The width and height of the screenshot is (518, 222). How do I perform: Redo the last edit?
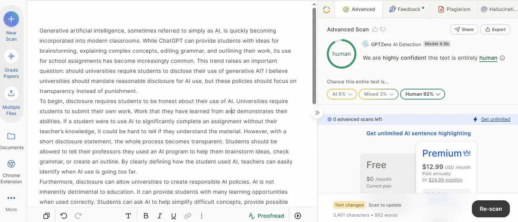(78, 216)
